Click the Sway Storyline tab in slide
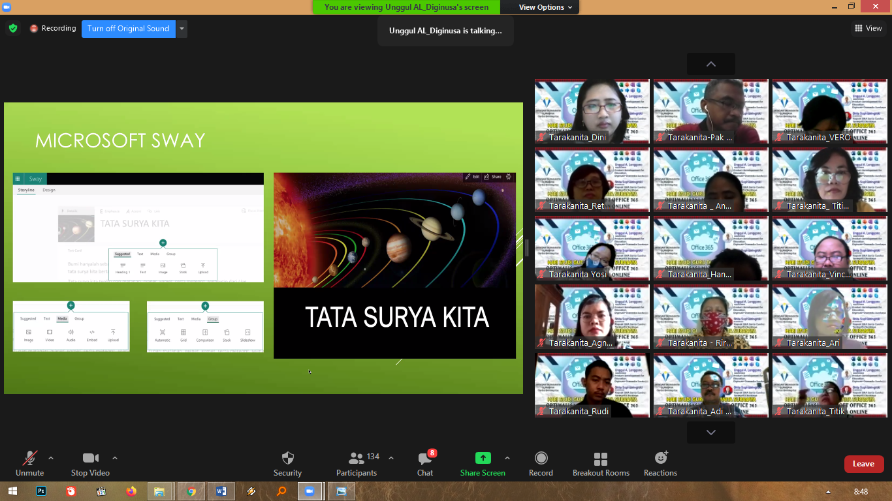Viewport: 892px width, 501px height. click(26, 190)
